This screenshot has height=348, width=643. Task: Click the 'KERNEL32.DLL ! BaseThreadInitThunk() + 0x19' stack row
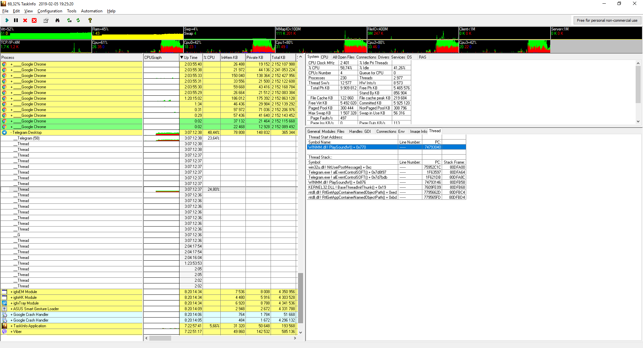click(x=386, y=187)
